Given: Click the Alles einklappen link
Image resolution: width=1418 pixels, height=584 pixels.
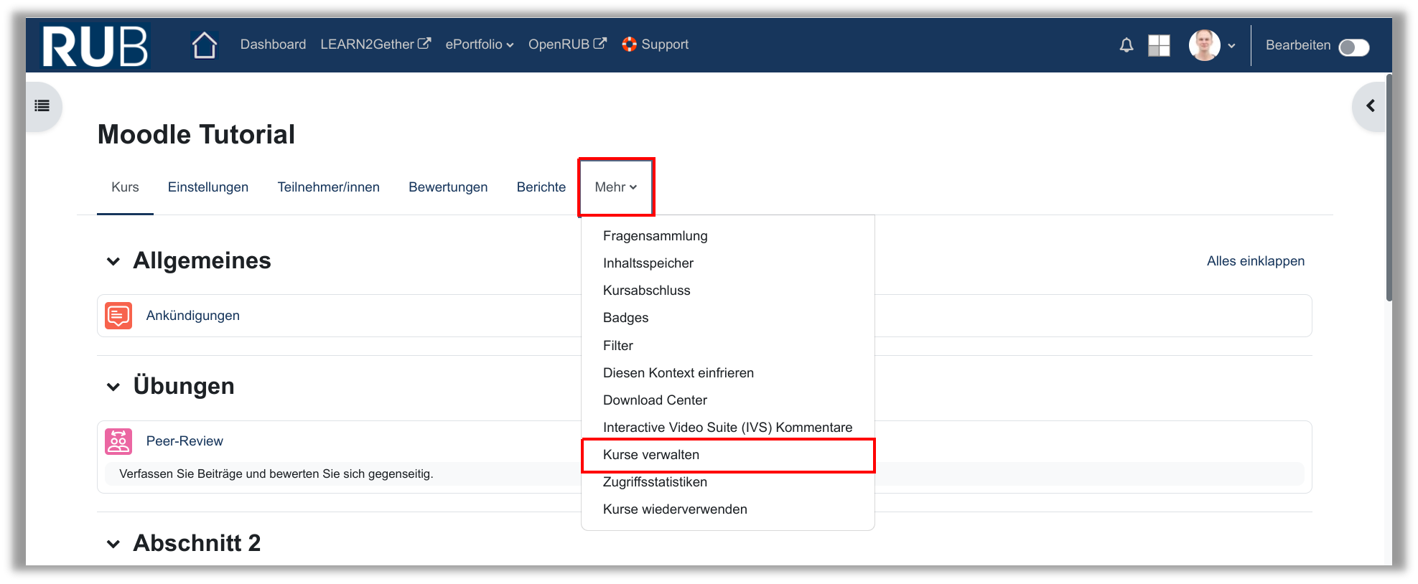Looking at the screenshot, I should pos(1255,261).
